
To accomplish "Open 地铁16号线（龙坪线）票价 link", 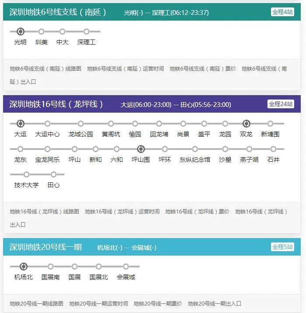I will click(197, 212).
